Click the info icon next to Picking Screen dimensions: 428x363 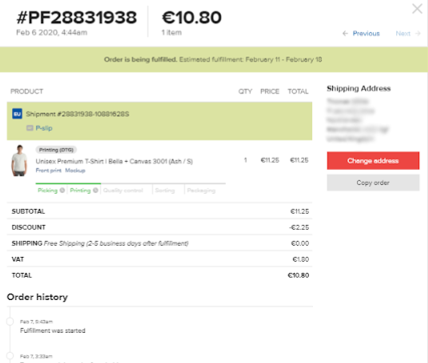point(62,191)
